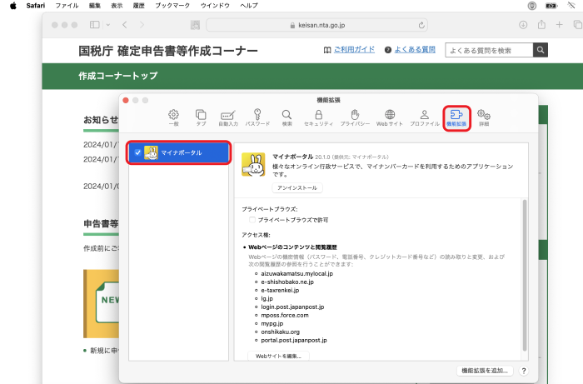Click the extension details scrollbar

point(525,275)
